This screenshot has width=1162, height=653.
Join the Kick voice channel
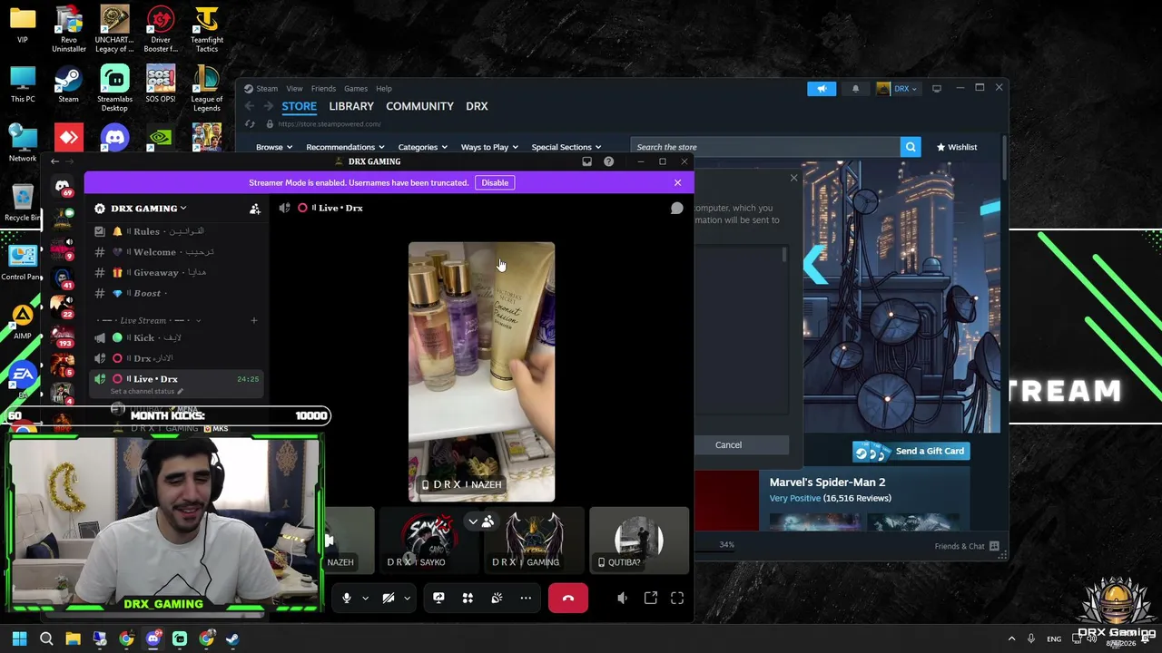[x=176, y=337]
